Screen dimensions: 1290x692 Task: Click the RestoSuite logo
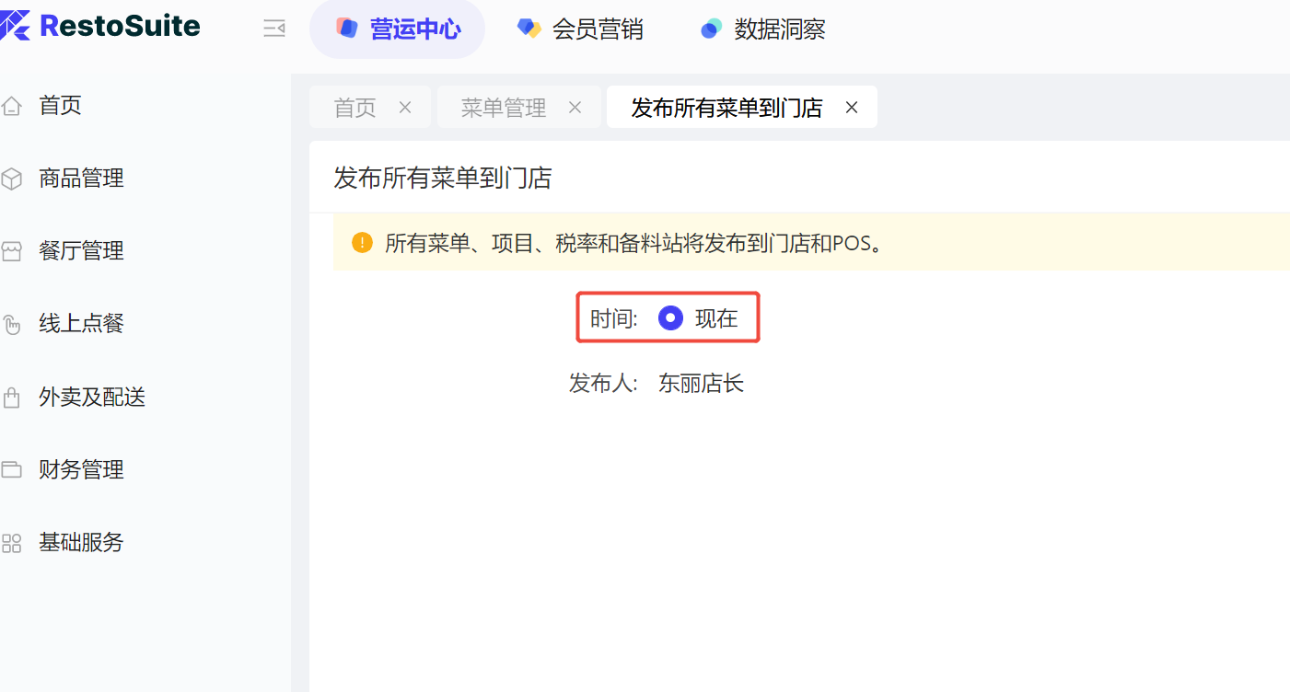click(100, 26)
